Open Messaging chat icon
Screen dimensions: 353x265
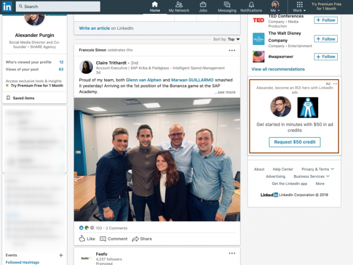(226, 5)
